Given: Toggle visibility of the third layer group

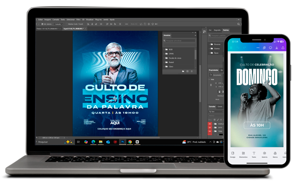Looking at the screenshot, I should pyautogui.click(x=210, y=132).
